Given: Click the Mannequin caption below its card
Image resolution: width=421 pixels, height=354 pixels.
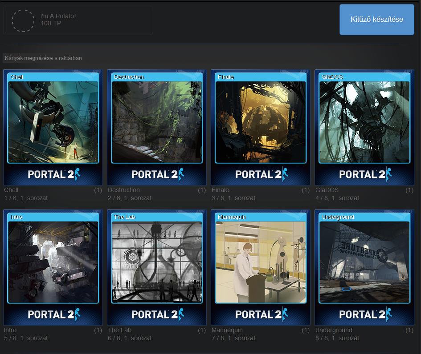Looking at the screenshot, I should pos(227,330).
